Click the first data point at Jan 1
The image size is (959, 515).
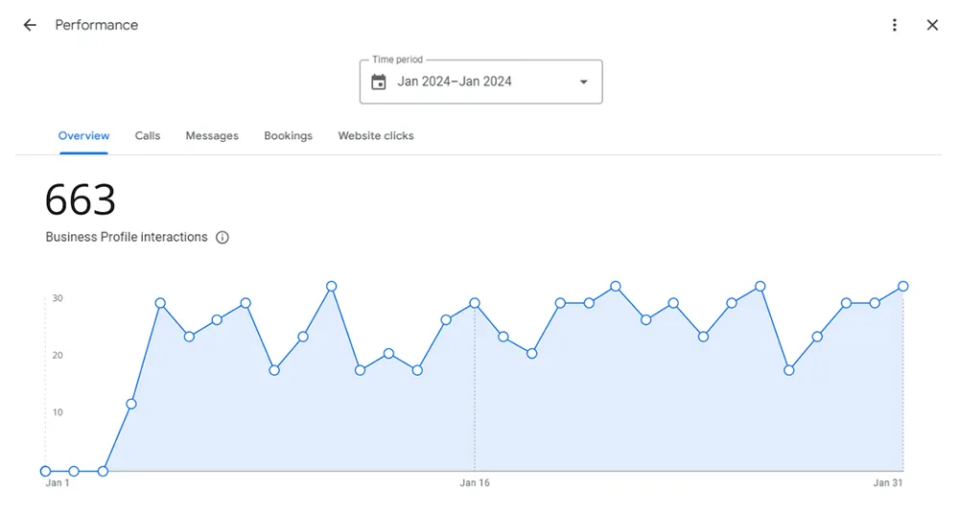pos(45,471)
